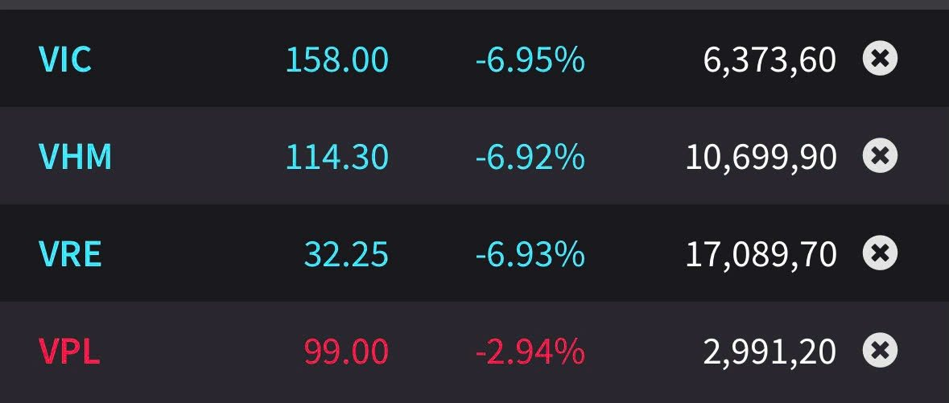The height and width of the screenshot is (403, 949).
Task: Remove VIC from the watchlist
Action: tap(880, 59)
